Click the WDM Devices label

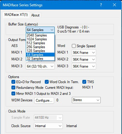point(22,100)
